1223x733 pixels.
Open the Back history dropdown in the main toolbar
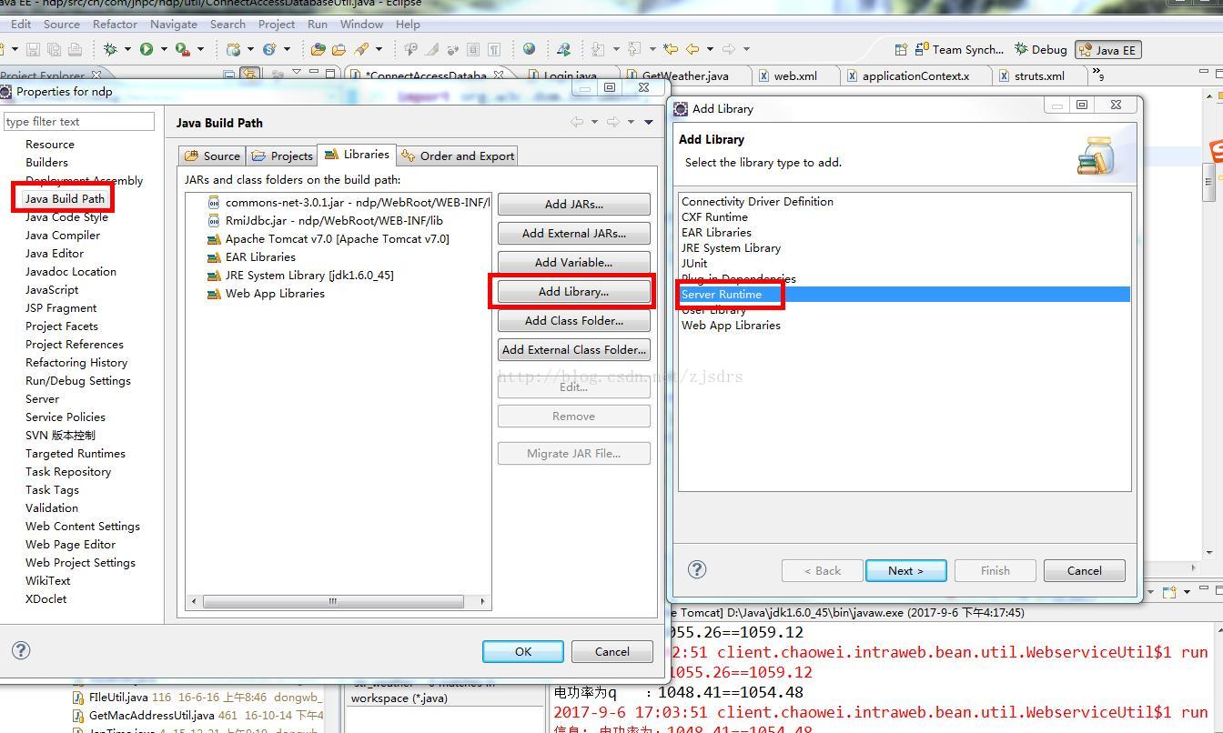click(710, 49)
